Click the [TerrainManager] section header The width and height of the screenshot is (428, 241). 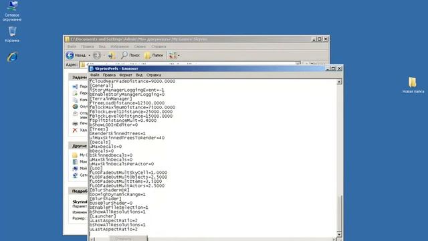[x=110, y=98]
